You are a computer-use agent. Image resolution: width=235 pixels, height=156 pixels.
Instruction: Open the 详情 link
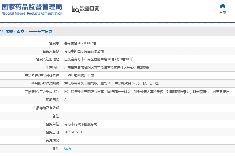(67, 149)
